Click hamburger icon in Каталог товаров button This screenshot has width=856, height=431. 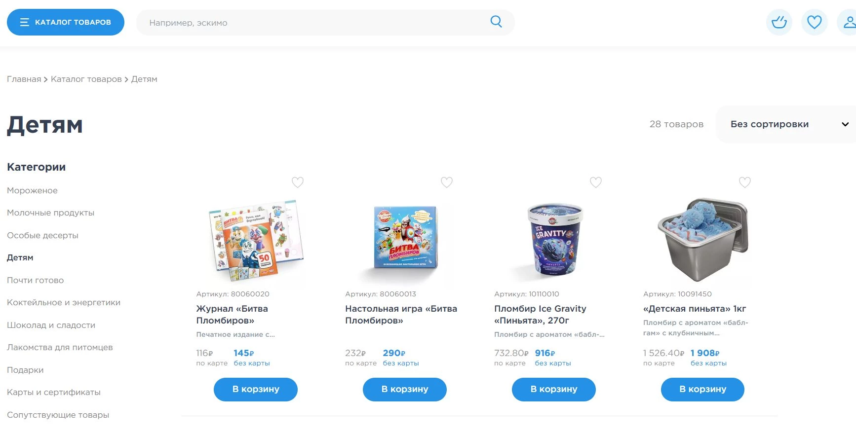click(25, 22)
